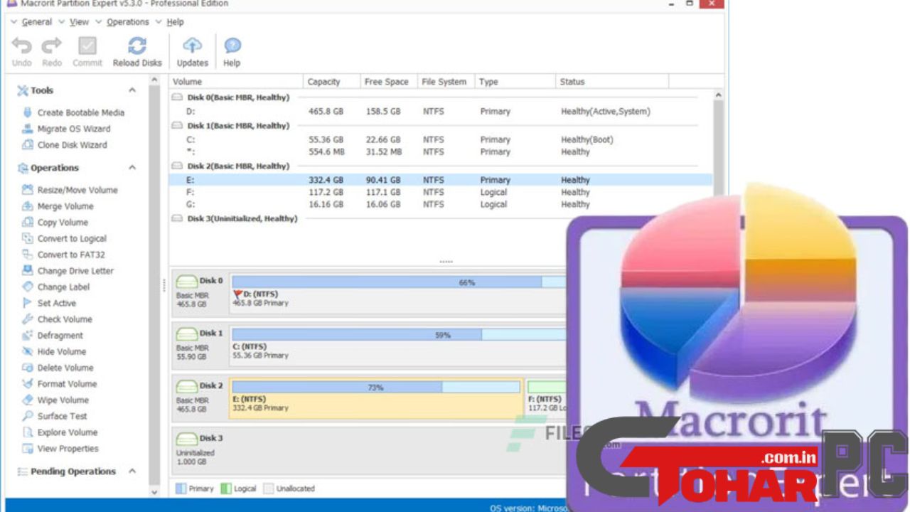Click the sidebar scroll up arrow
910x512 pixels.
(x=154, y=80)
